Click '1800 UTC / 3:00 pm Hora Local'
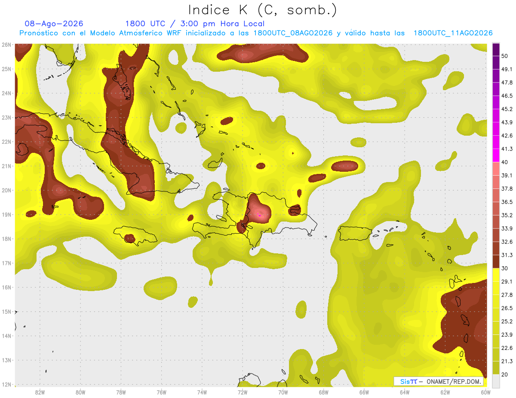The width and height of the screenshot is (516, 398). 195,24
